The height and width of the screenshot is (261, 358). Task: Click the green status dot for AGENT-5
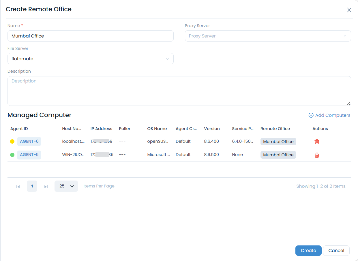pos(12,155)
